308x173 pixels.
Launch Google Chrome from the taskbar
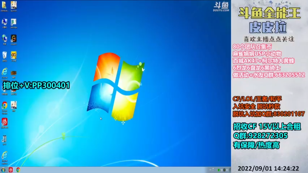pyautogui.click(x=18, y=170)
